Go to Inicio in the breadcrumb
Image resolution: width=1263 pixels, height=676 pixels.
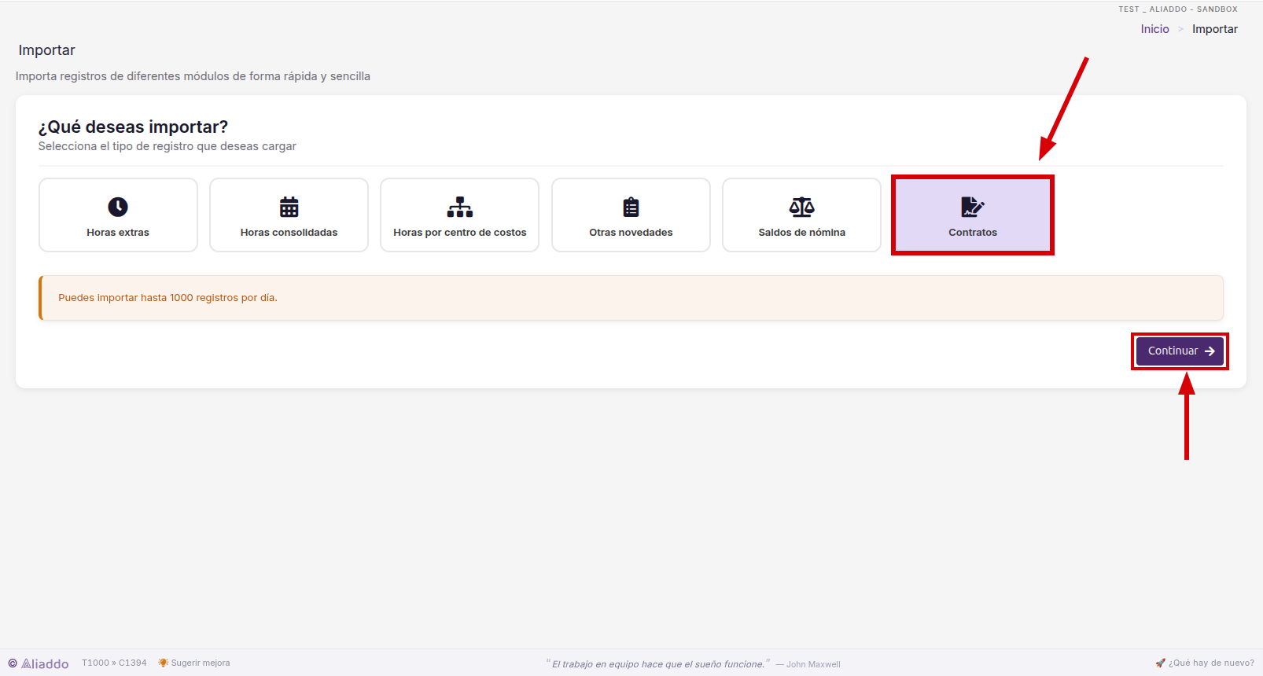pos(1155,29)
